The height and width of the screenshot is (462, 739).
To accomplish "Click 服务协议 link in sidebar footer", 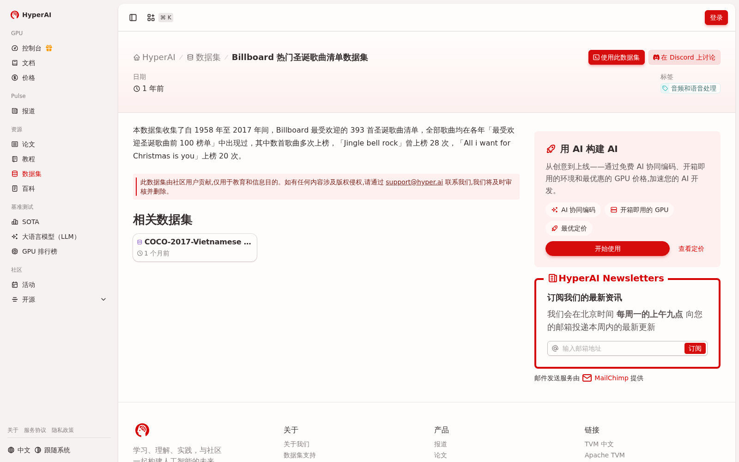I will pos(35,430).
